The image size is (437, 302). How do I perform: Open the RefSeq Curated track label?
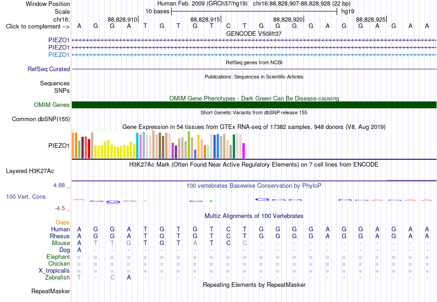tap(48, 69)
